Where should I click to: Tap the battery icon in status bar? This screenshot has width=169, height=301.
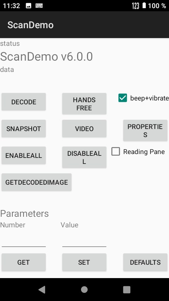pos(144,5)
